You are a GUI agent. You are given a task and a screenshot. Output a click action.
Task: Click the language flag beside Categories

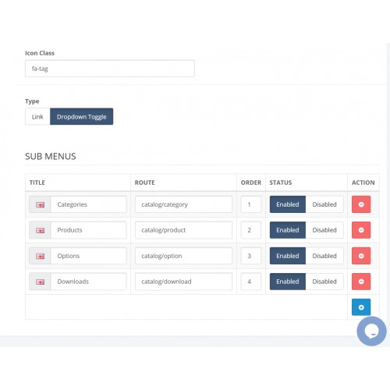click(x=40, y=204)
